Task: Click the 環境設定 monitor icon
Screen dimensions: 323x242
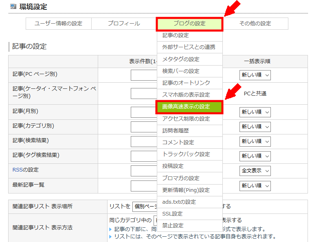Action: (13, 7)
